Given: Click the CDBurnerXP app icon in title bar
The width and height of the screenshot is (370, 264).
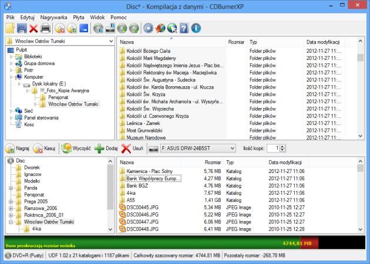Looking at the screenshot, I should pos(8,6).
